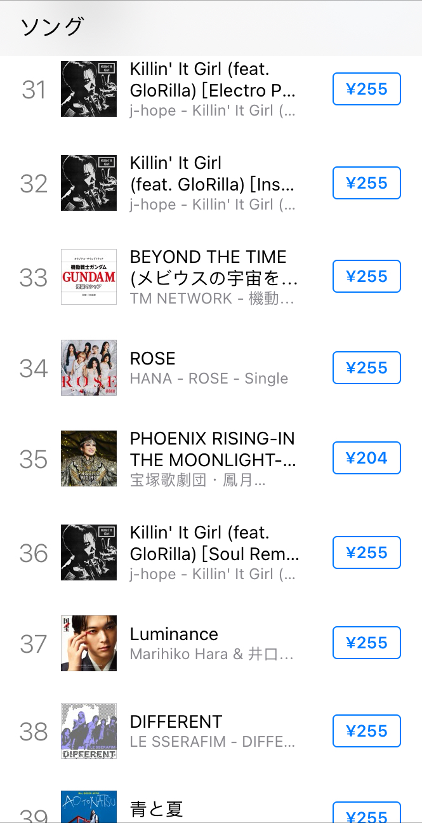This screenshot has height=823, width=422.
Task: Buy BEYOND THE TIME by TM NETWORK
Action: 366,276
